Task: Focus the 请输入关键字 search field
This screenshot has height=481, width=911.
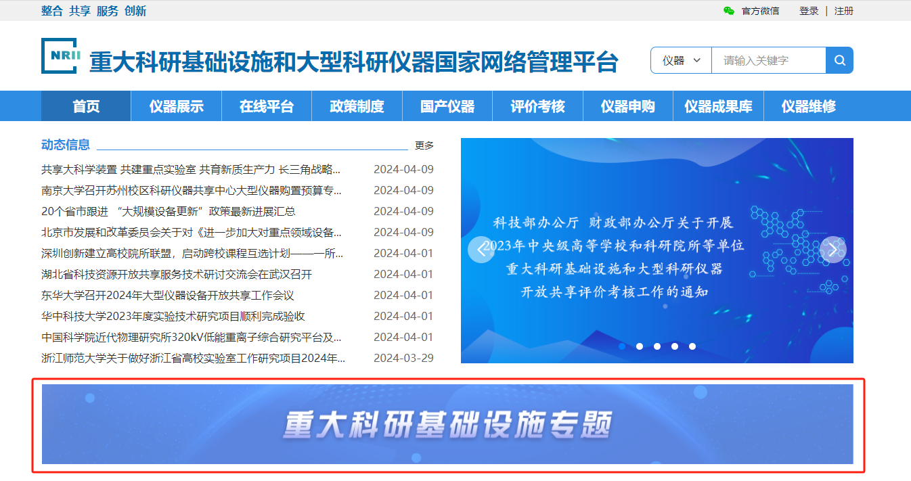Action: point(769,60)
